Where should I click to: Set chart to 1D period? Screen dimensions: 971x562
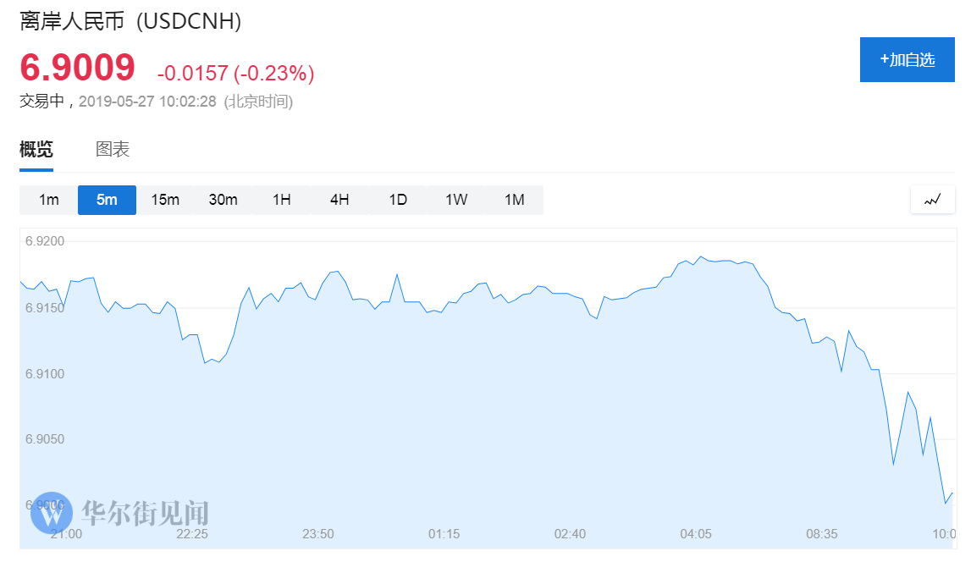pos(398,200)
